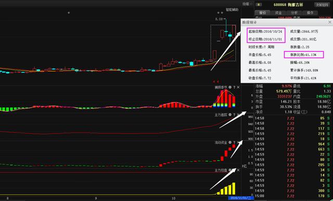Image resolution: width=333 pixels, height=201 pixels.
Task: Select the blue date marker on timeline
Action: pos(241,198)
